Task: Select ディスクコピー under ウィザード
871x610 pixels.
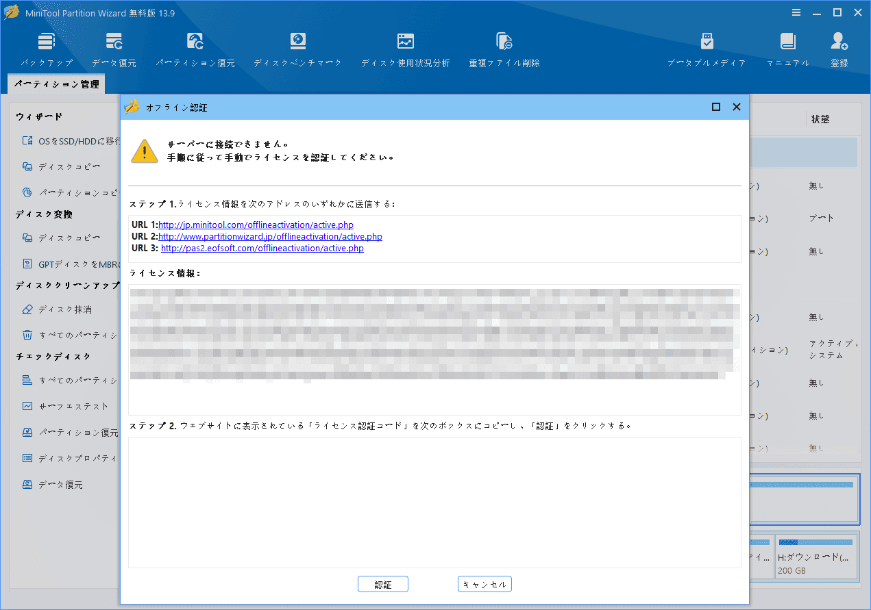Action: pyautogui.click(x=62, y=166)
